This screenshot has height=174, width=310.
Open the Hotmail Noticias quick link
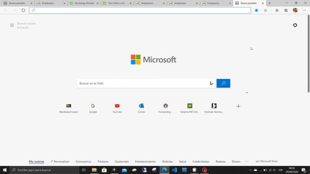pyautogui.click(x=214, y=108)
